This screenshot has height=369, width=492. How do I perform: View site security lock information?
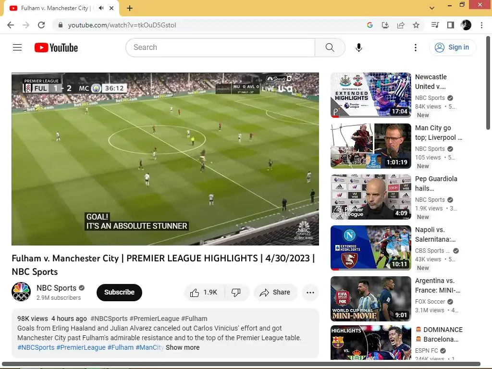coord(61,25)
